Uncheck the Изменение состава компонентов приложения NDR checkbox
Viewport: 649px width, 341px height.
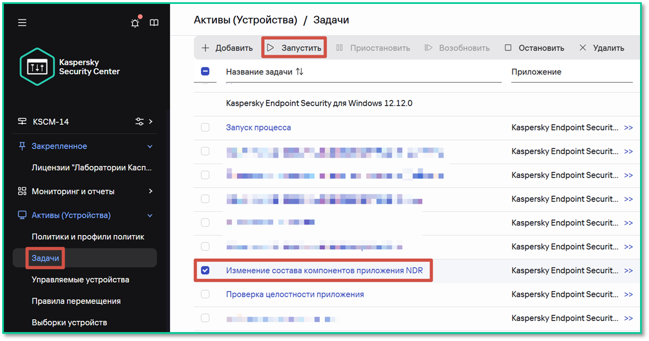pyautogui.click(x=206, y=270)
